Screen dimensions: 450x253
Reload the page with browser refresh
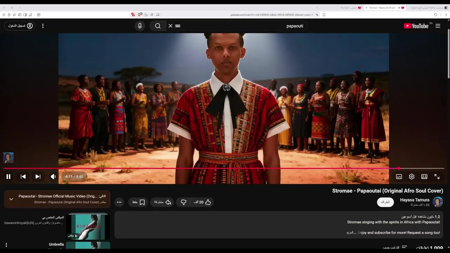point(436,15)
